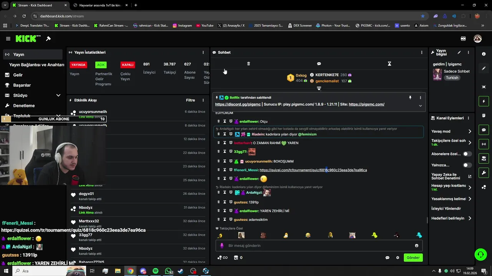
Task: Open chat settings gear icon
Action: (x=397, y=258)
